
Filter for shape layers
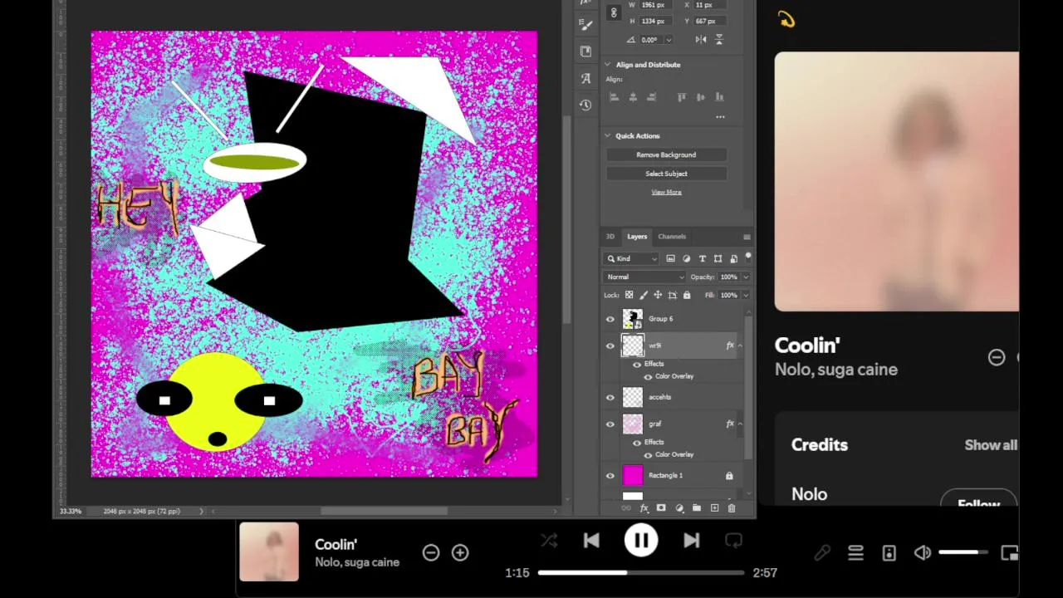[x=718, y=258]
